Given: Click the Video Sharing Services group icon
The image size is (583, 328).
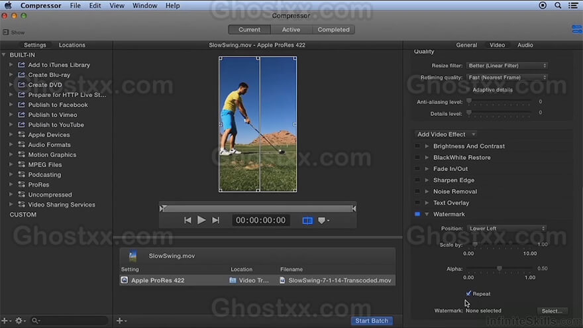Looking at the screenshot, I should tap(22, 205).
